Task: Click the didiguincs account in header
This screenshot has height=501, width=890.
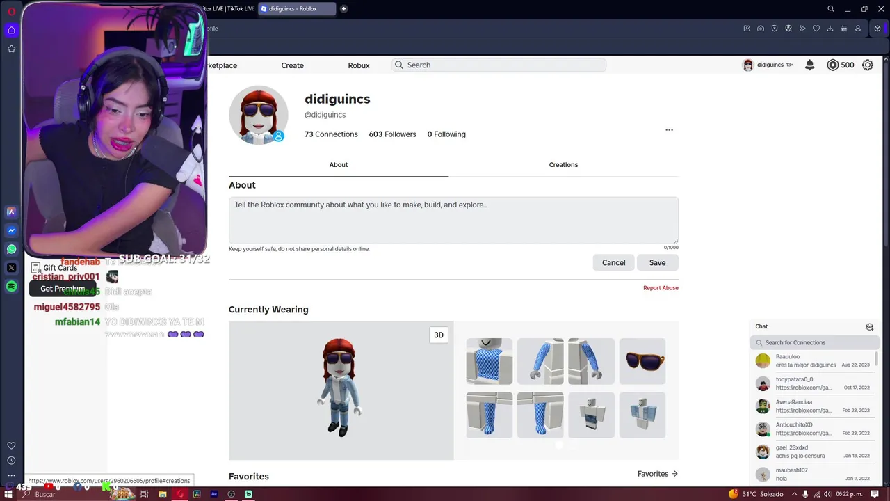Action: click(768, 65)
